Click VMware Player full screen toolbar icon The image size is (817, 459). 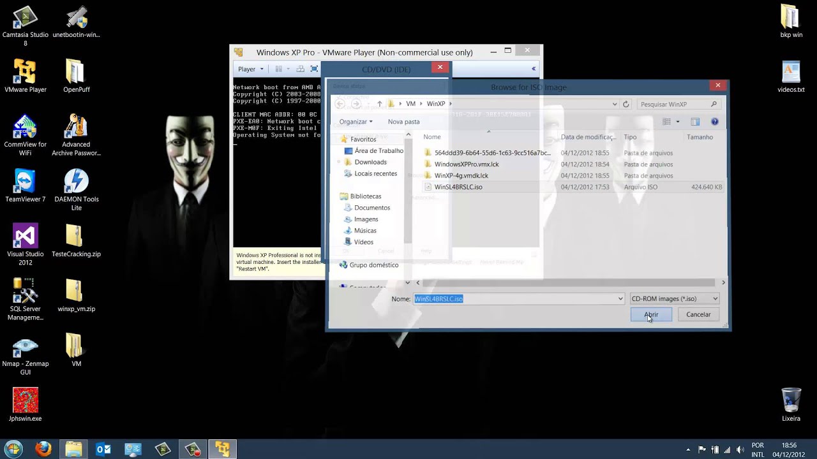pyautogui.click(x=314, y=69)
